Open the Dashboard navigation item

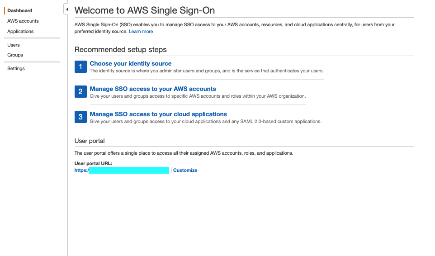tap(20, 10)
